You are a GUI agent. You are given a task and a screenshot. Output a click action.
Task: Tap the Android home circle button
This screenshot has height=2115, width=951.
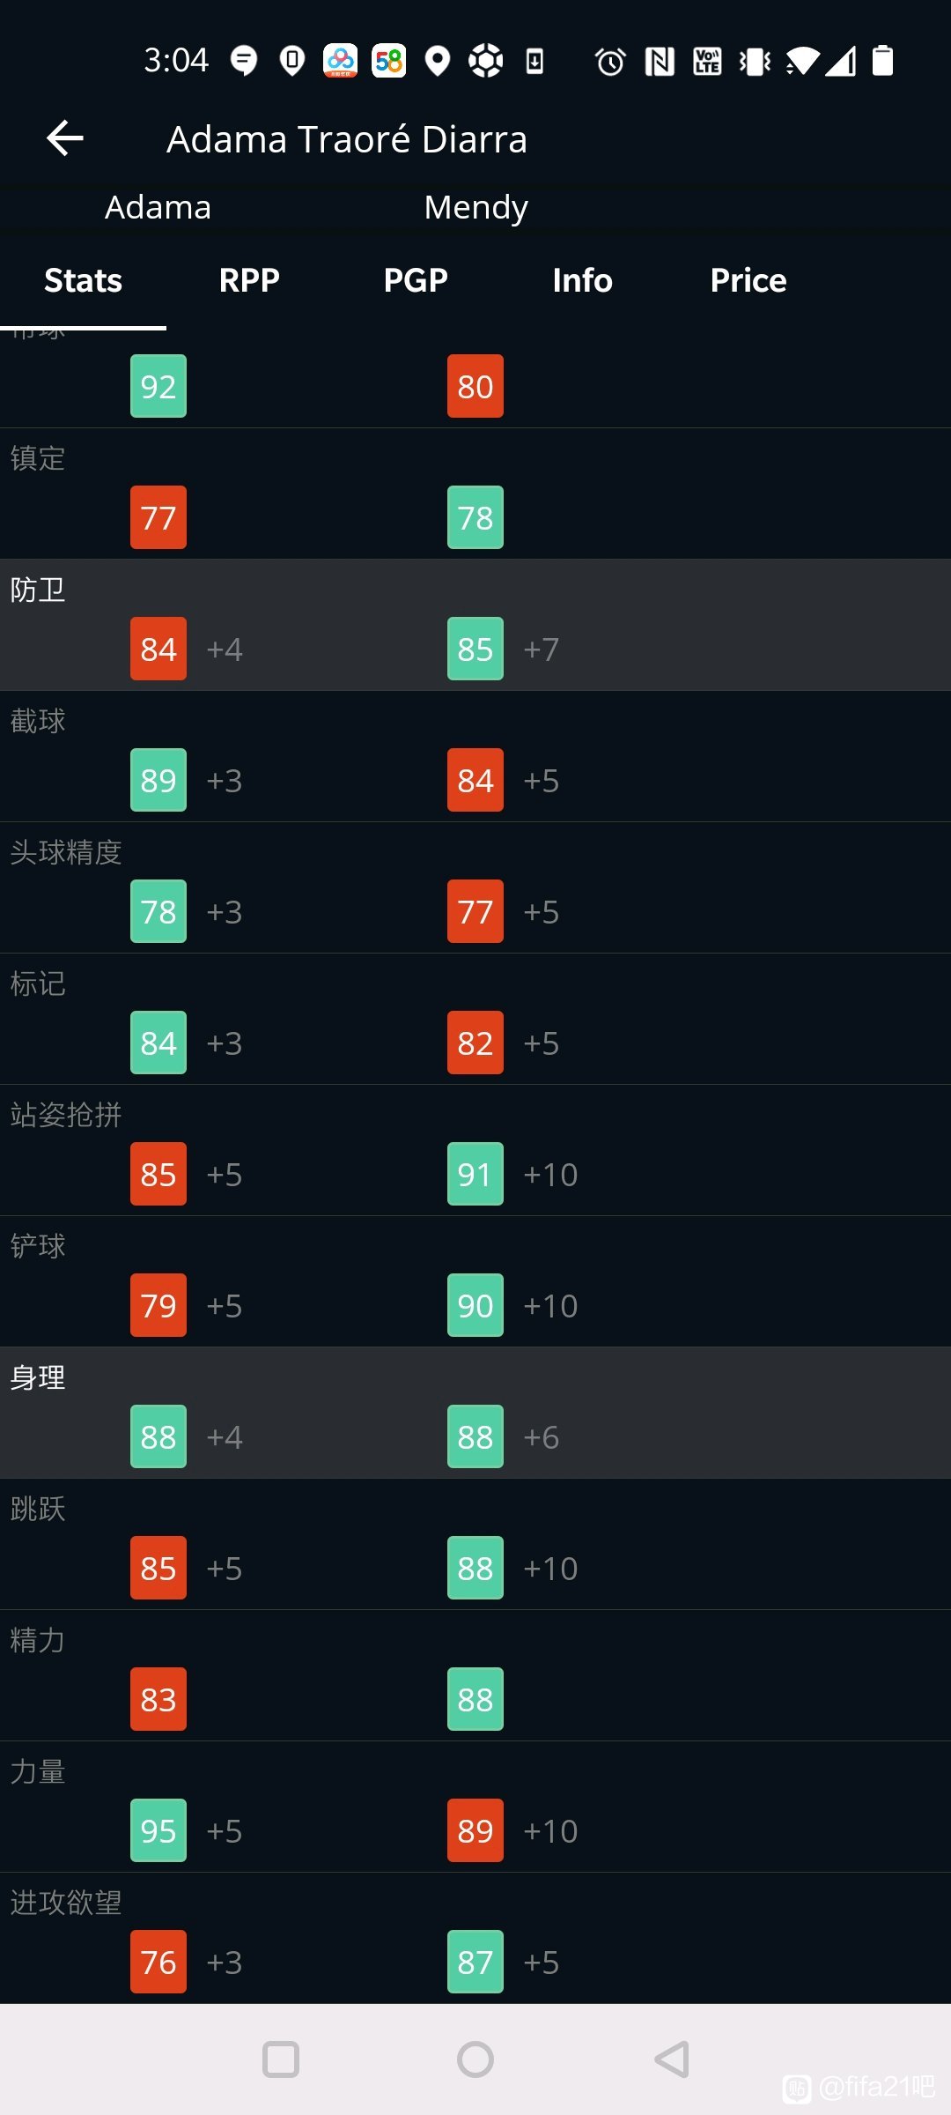tap(475, 2059)
